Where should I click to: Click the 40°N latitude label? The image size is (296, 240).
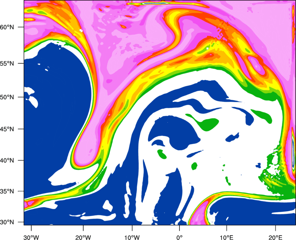click(7, 161)
